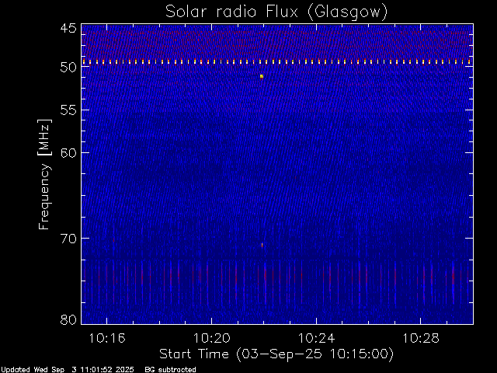The width and height of the screenshot is (497, 373).
Task: Click the 45 frequency tick label
Action: (68, 28)
